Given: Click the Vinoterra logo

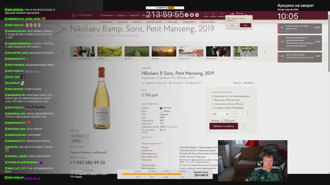Looking at the screenshot, I should point(82,15).
